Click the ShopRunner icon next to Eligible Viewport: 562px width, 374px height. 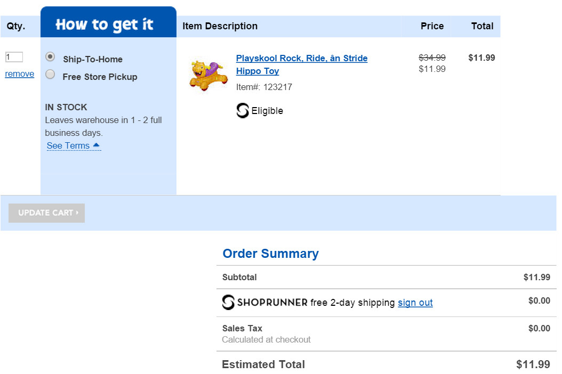click(242, 110)
